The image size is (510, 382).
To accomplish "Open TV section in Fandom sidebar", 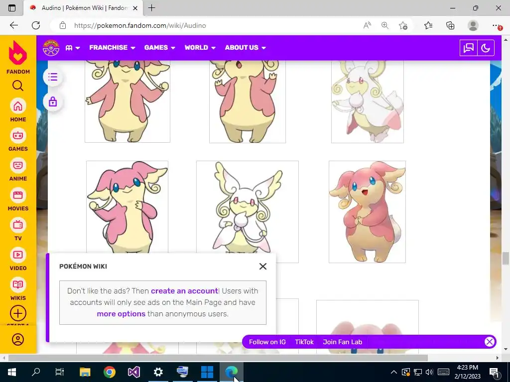I will tap(18, 229).
